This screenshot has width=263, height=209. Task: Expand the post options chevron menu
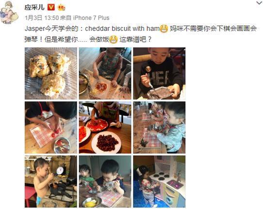(259, 3)
